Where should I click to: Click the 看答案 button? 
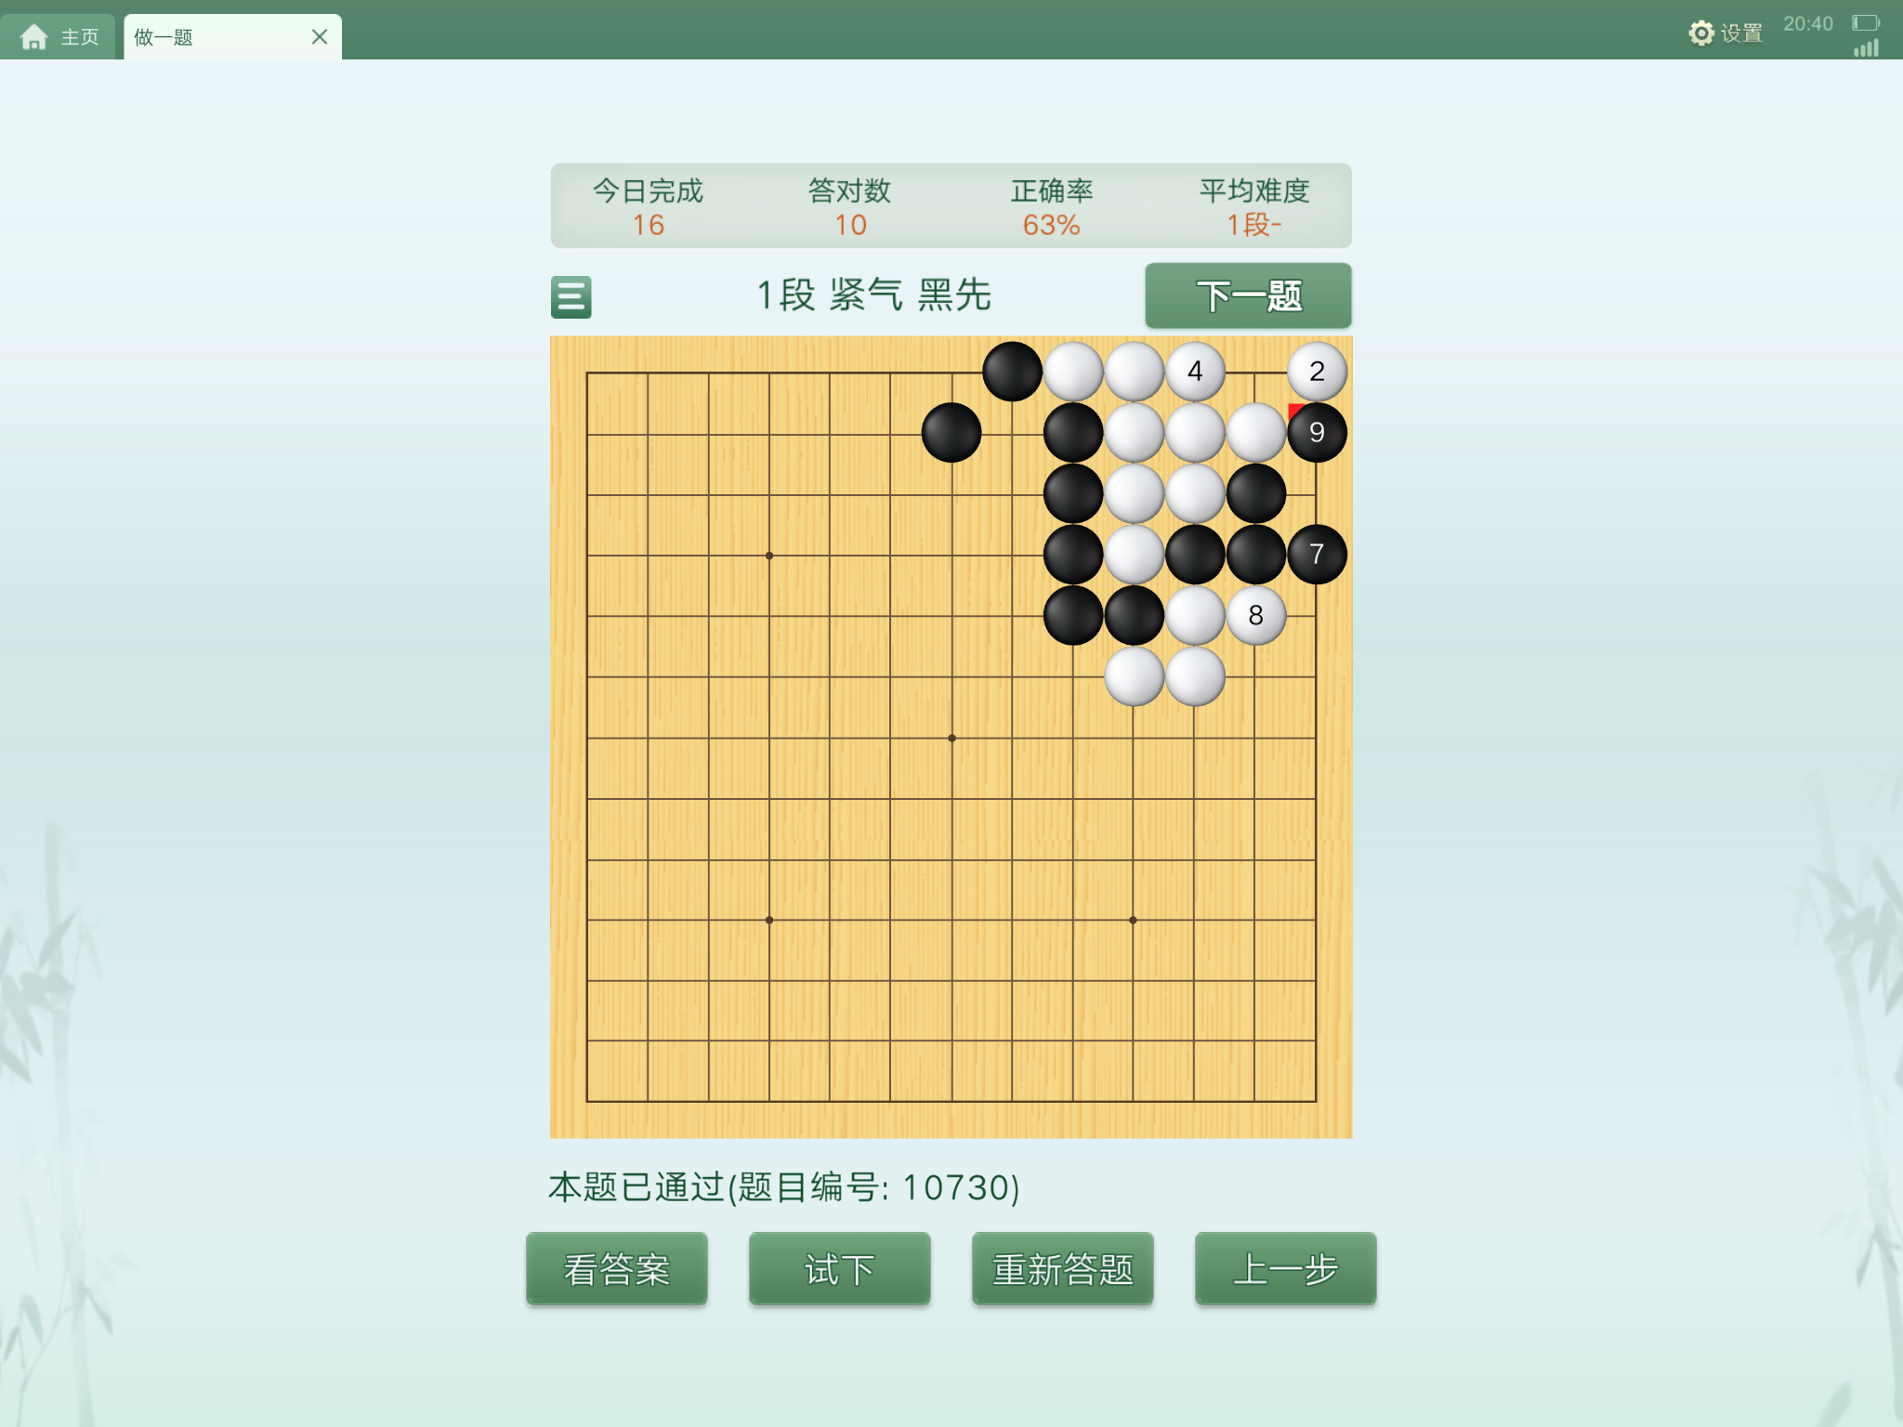pos(616,1269)
